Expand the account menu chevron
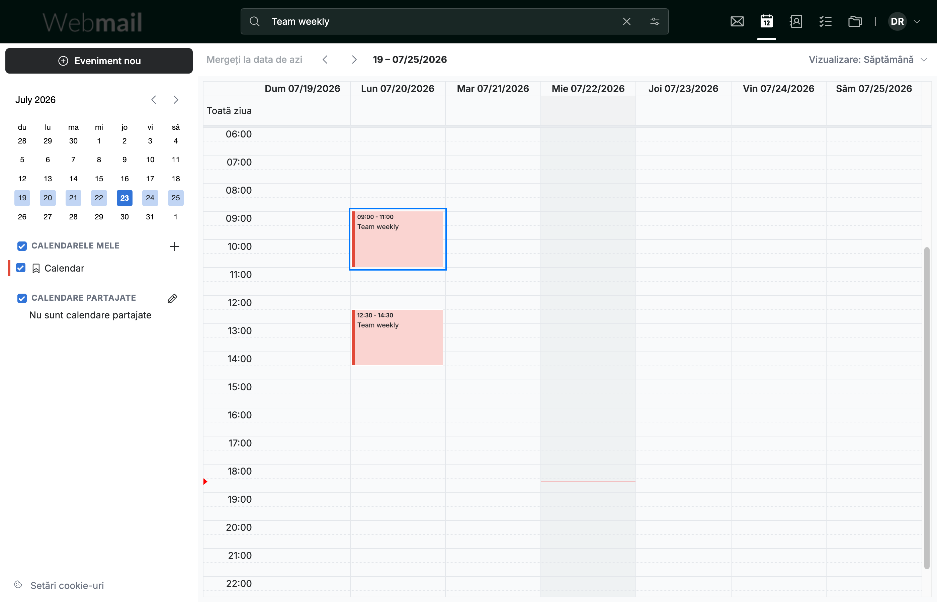 917,21
